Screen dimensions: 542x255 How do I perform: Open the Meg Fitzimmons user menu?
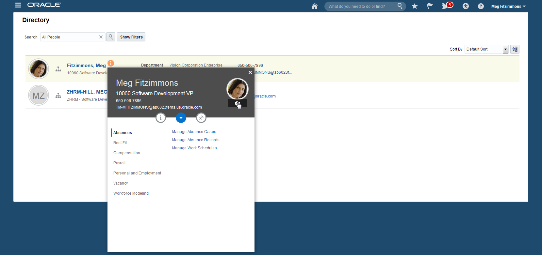click(508, 7)
